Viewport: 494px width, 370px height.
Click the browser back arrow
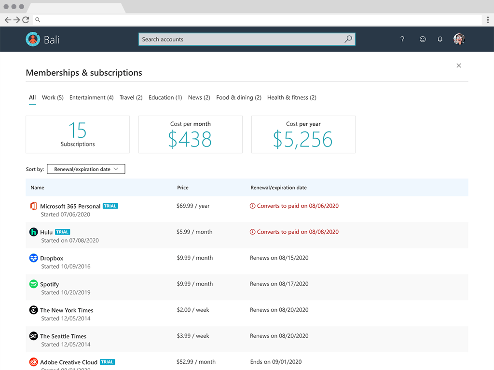8,20
